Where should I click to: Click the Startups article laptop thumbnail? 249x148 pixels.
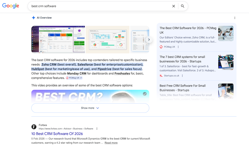226,62
